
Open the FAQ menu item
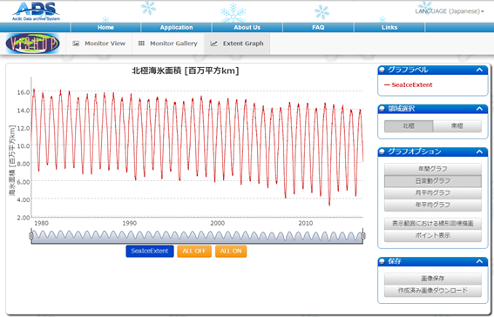tap(318, 27)
